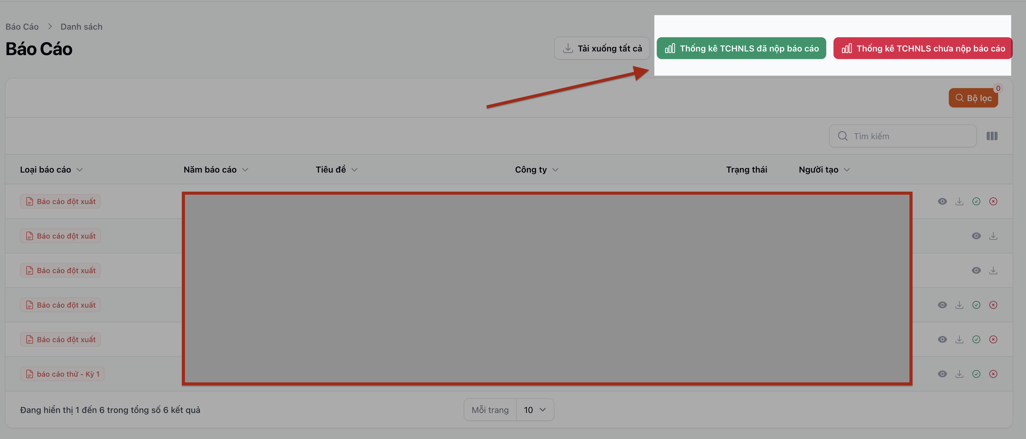Open Bộ lọc filter button
The width and height of the screenshot is (1026, 439).
(x=973, y=98)
